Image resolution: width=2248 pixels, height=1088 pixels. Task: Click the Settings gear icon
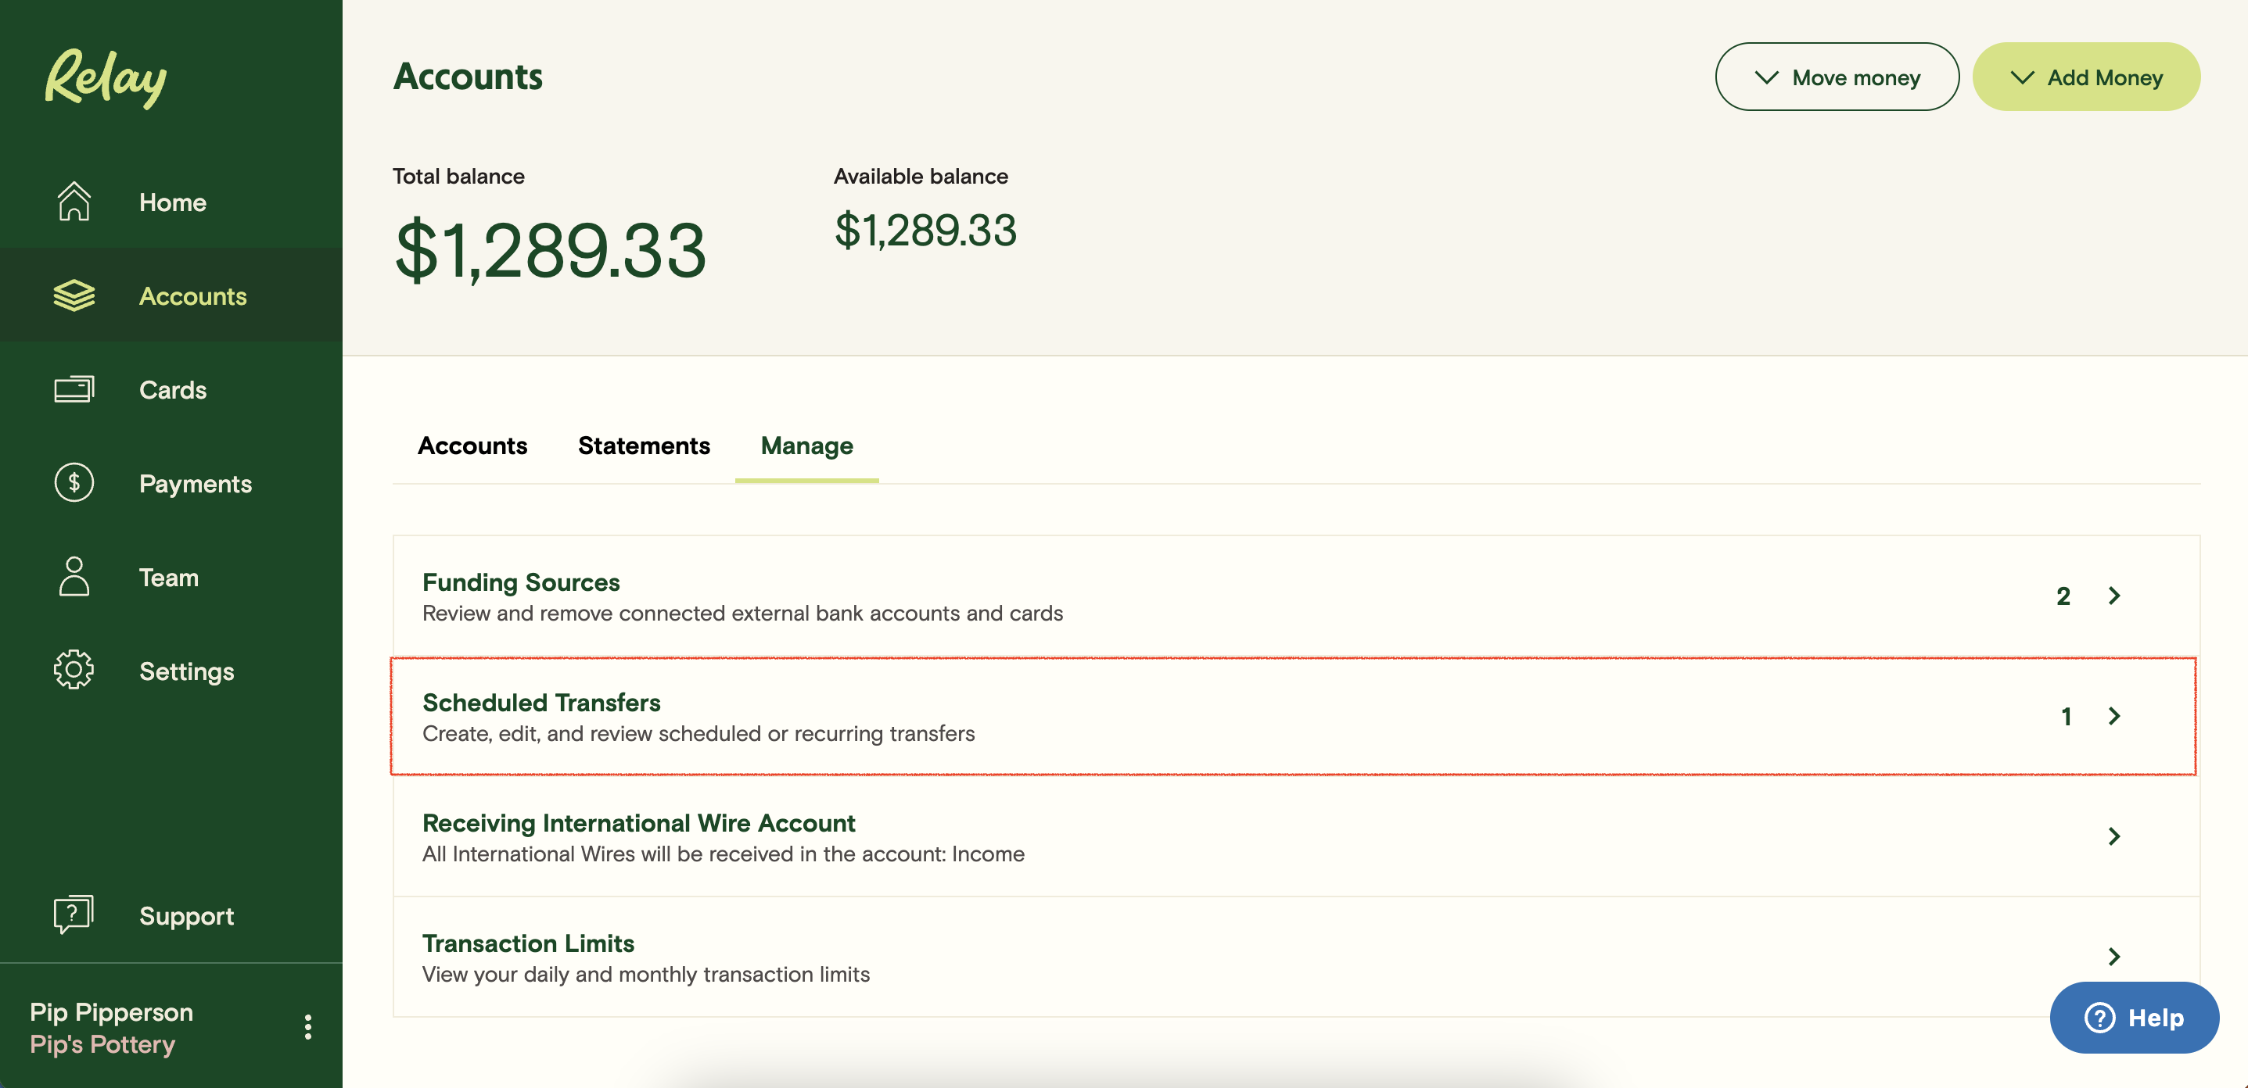click(x=74, y=671)
